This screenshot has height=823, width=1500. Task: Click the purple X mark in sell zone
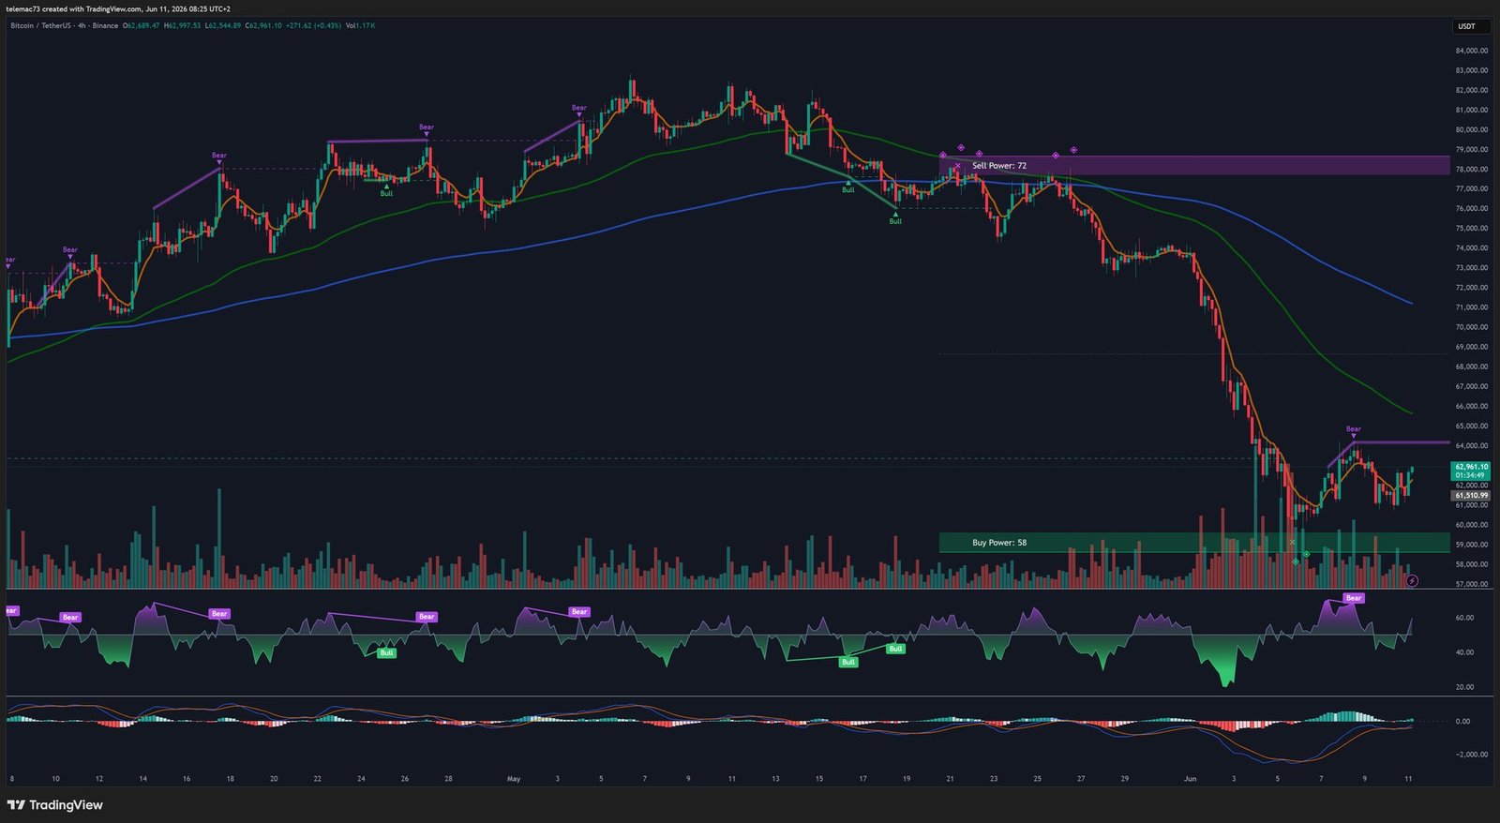point(957,166)
